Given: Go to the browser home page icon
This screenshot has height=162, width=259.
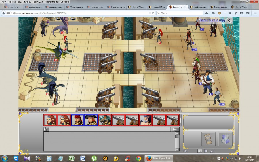Looking at the screenshot, I should click(230, 13).
